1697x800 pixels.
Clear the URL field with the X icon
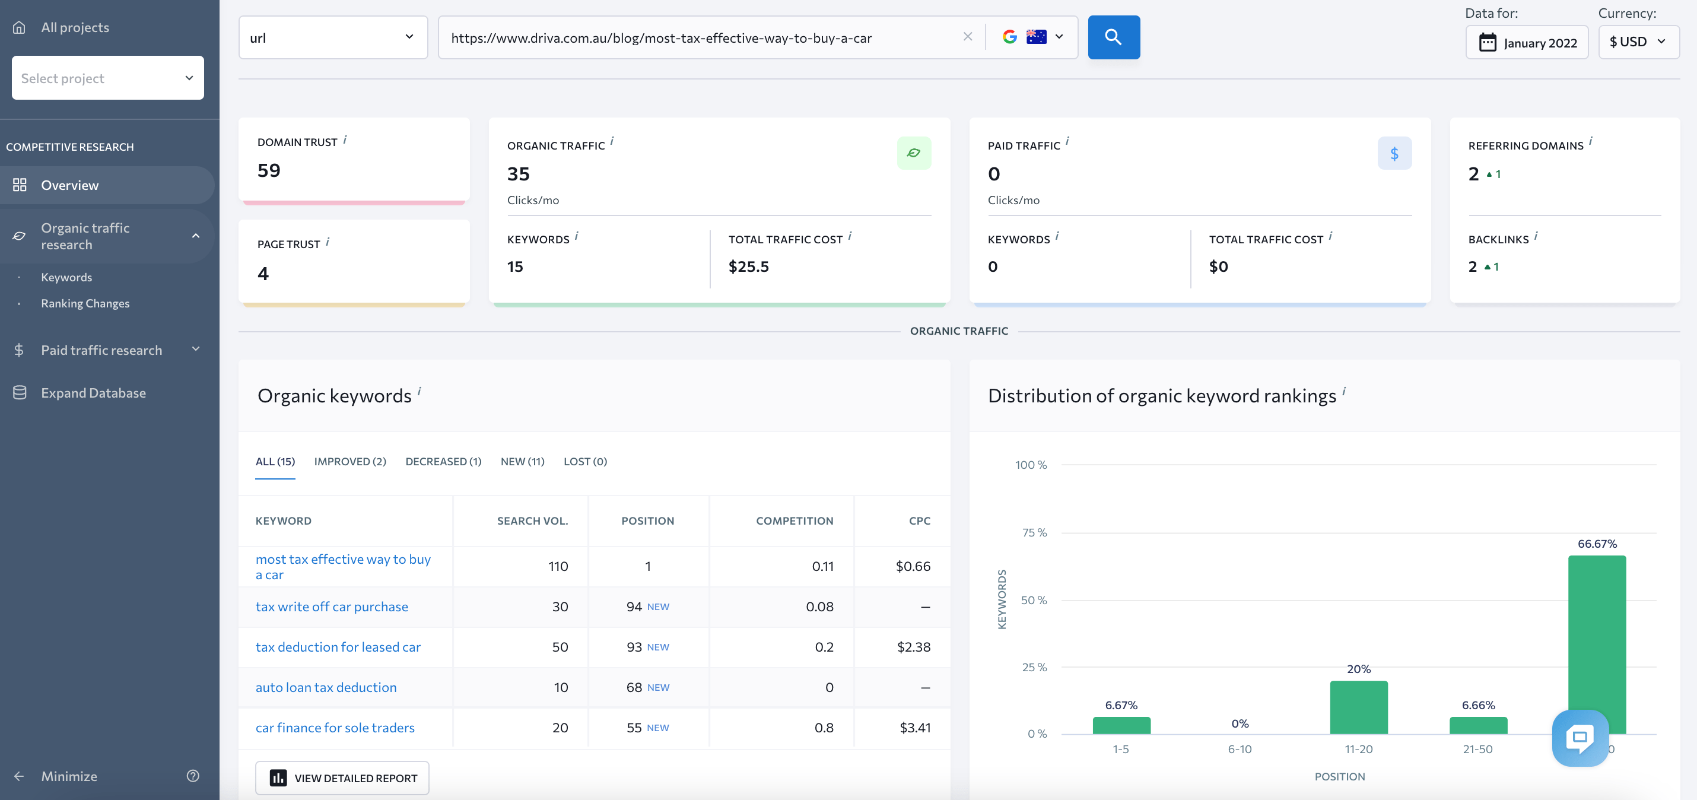[968, 37]
